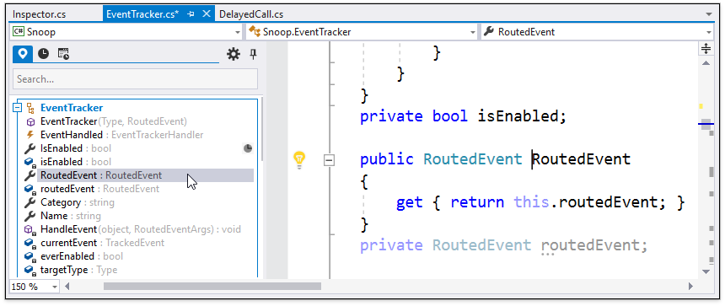
Task: Open the gear settings in the panel
Action: click(234, 55)
